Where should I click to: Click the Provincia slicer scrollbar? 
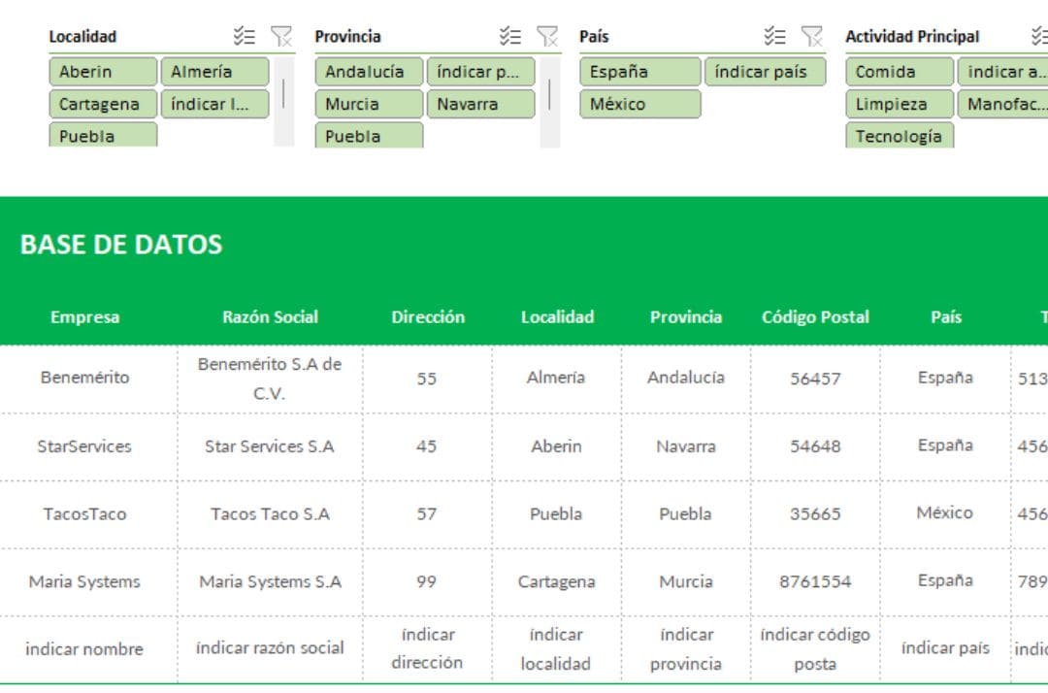point(550,102)
